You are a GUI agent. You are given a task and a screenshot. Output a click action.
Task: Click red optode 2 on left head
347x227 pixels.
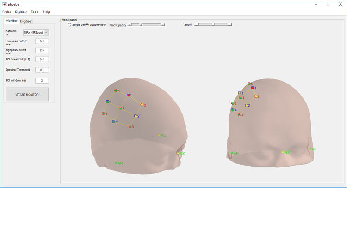(x=142, y=105)
